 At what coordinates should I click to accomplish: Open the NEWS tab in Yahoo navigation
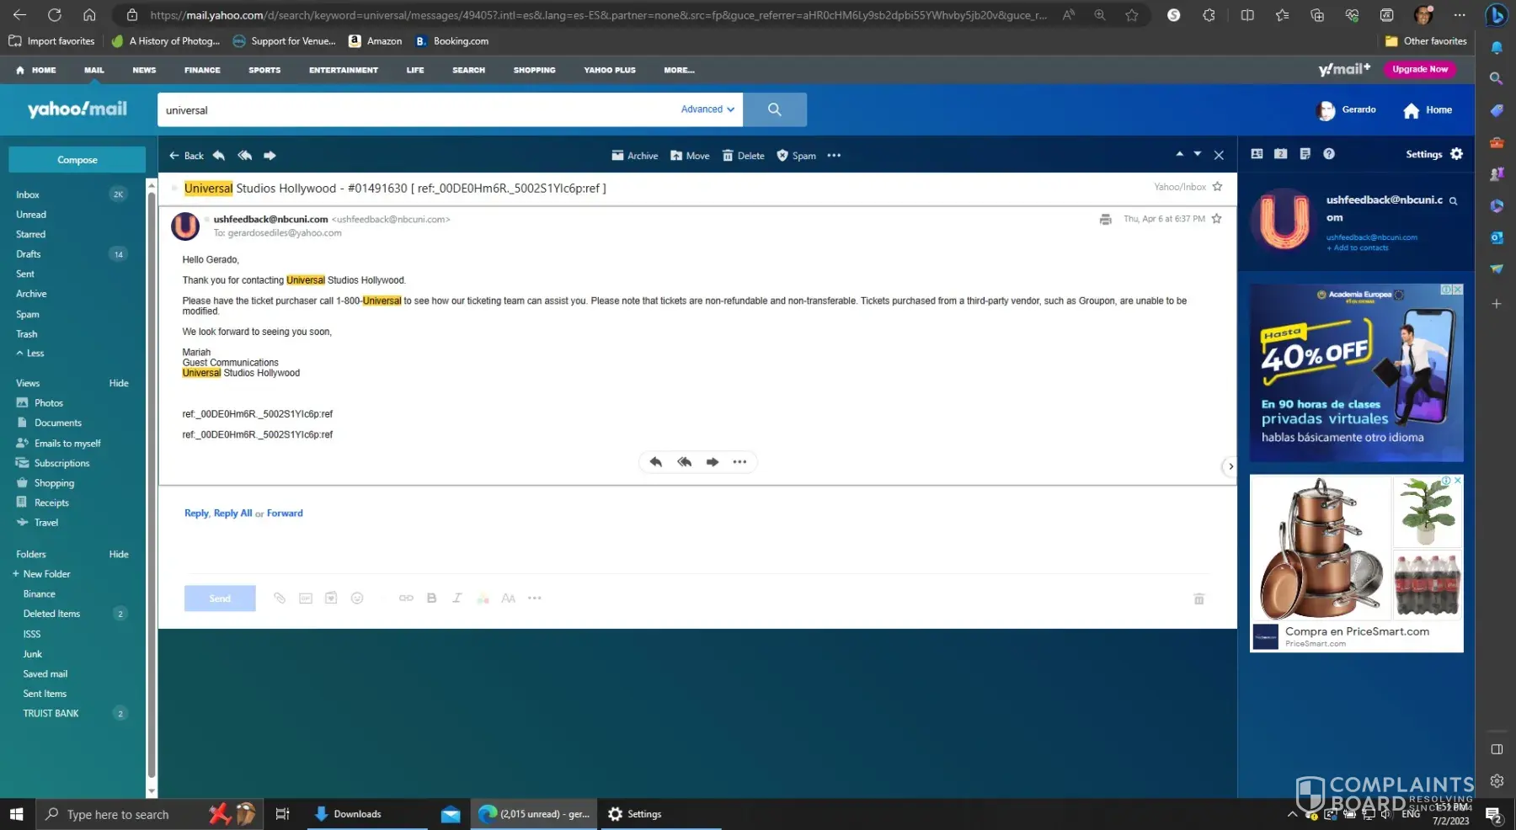pyautogui.click(x=144, y=71)
